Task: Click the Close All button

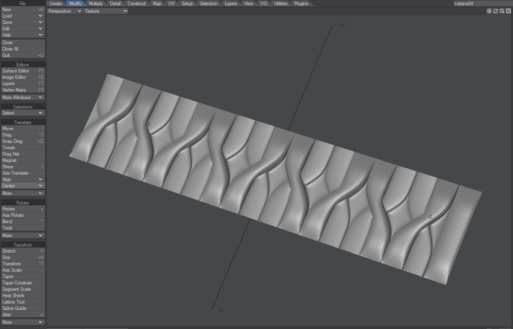Action: point(23,49)
